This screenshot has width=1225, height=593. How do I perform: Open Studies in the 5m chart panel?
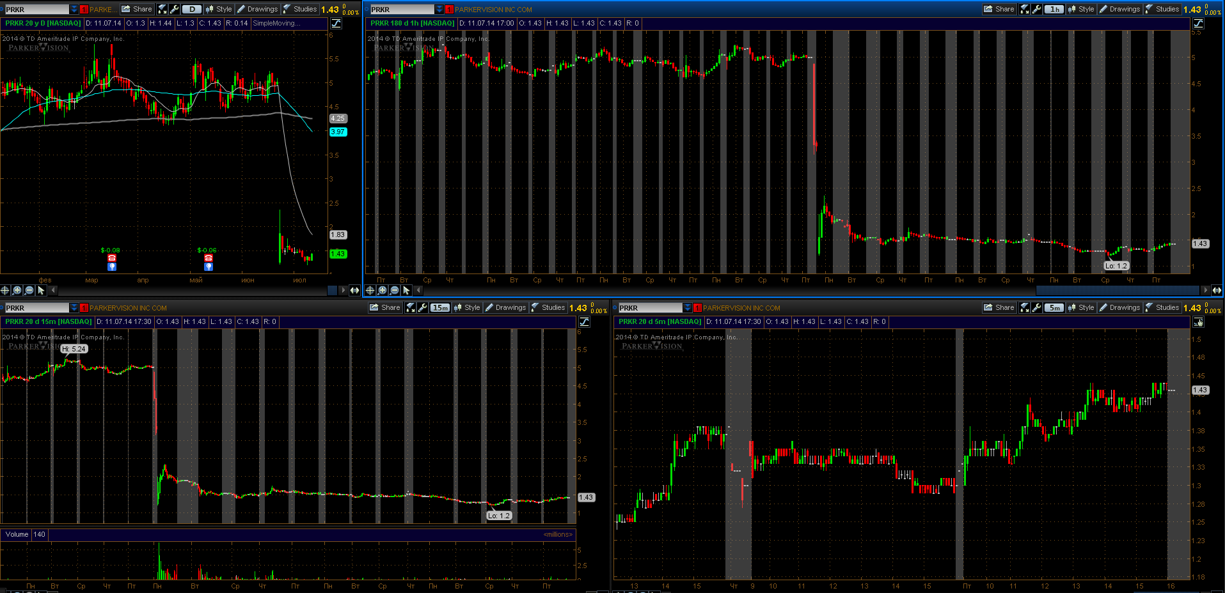coord(1162,307)
